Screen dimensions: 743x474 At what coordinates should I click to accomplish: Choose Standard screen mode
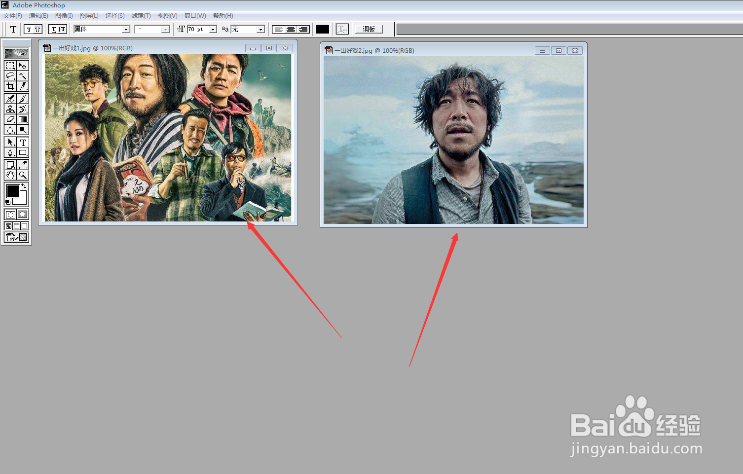click(x=8, y=226)
